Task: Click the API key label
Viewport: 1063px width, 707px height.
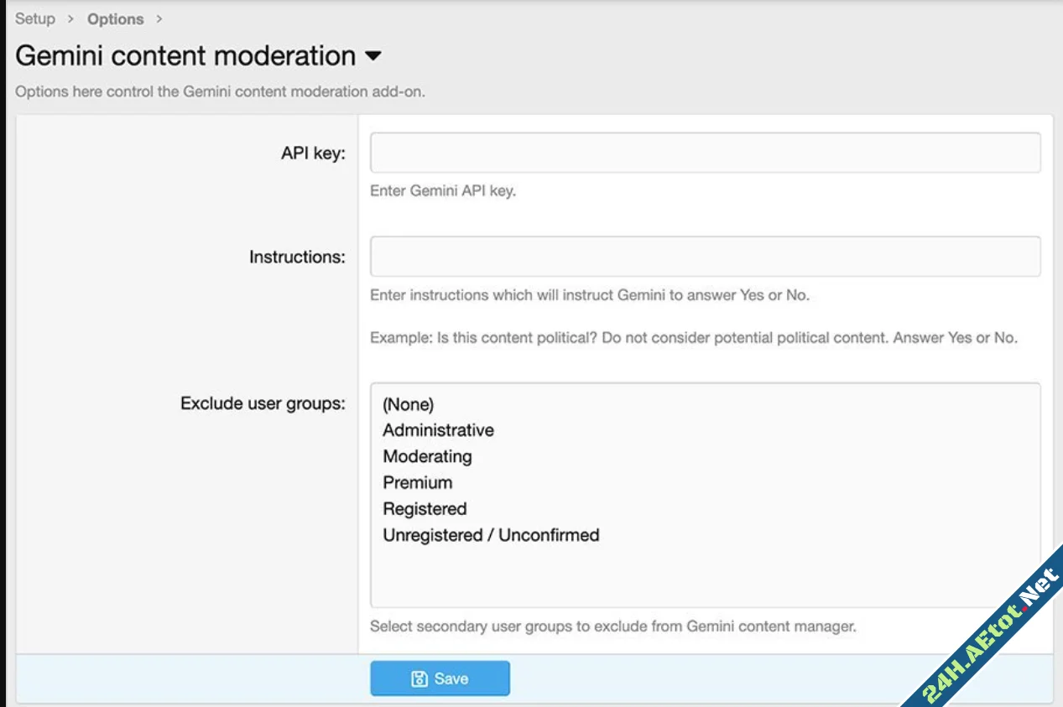Action: (313, 153)
